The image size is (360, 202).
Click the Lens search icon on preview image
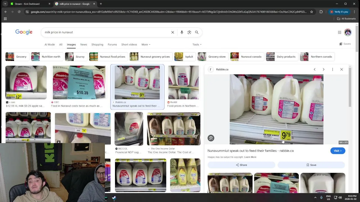[x=211, y=138]
